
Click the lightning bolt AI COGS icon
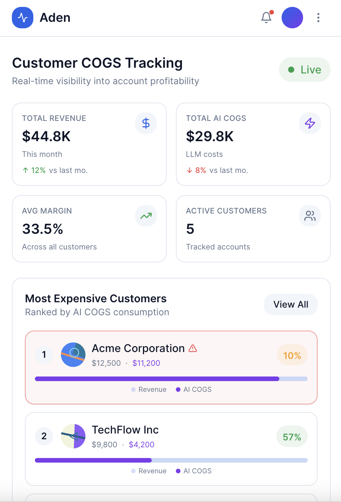click(310, 123)
